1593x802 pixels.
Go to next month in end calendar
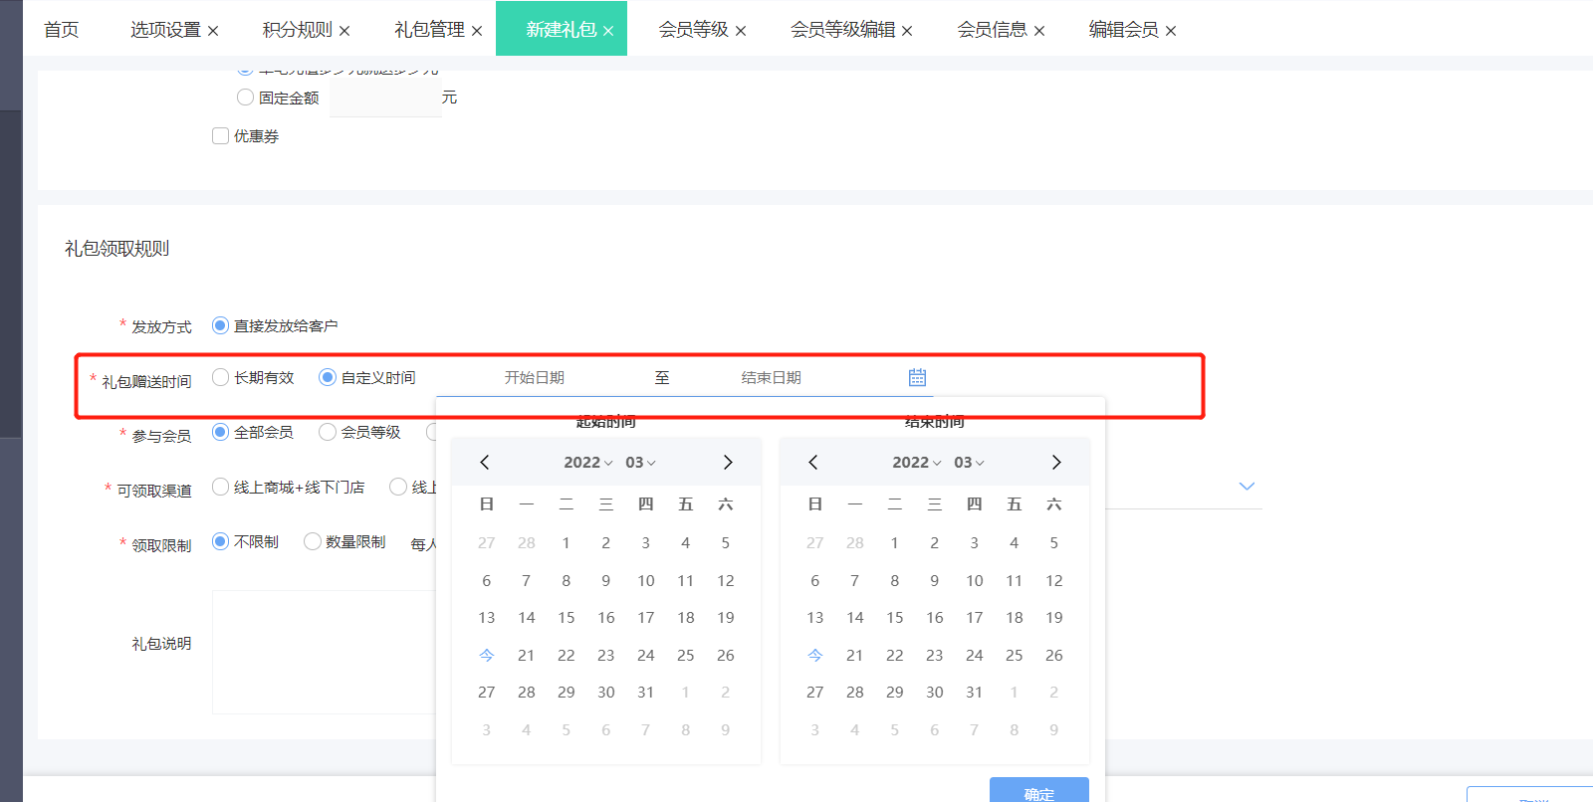click(x=1056, y=462)
